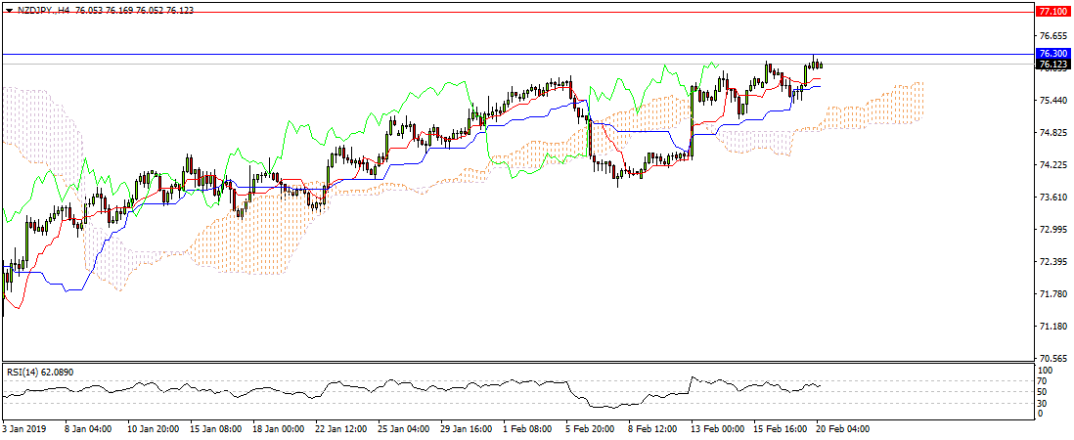Click the 100 level on RSI scale
1074x440 pixels.
tap(1046, 372)
